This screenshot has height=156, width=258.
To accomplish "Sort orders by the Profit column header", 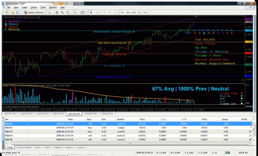I will coord(244,119).
